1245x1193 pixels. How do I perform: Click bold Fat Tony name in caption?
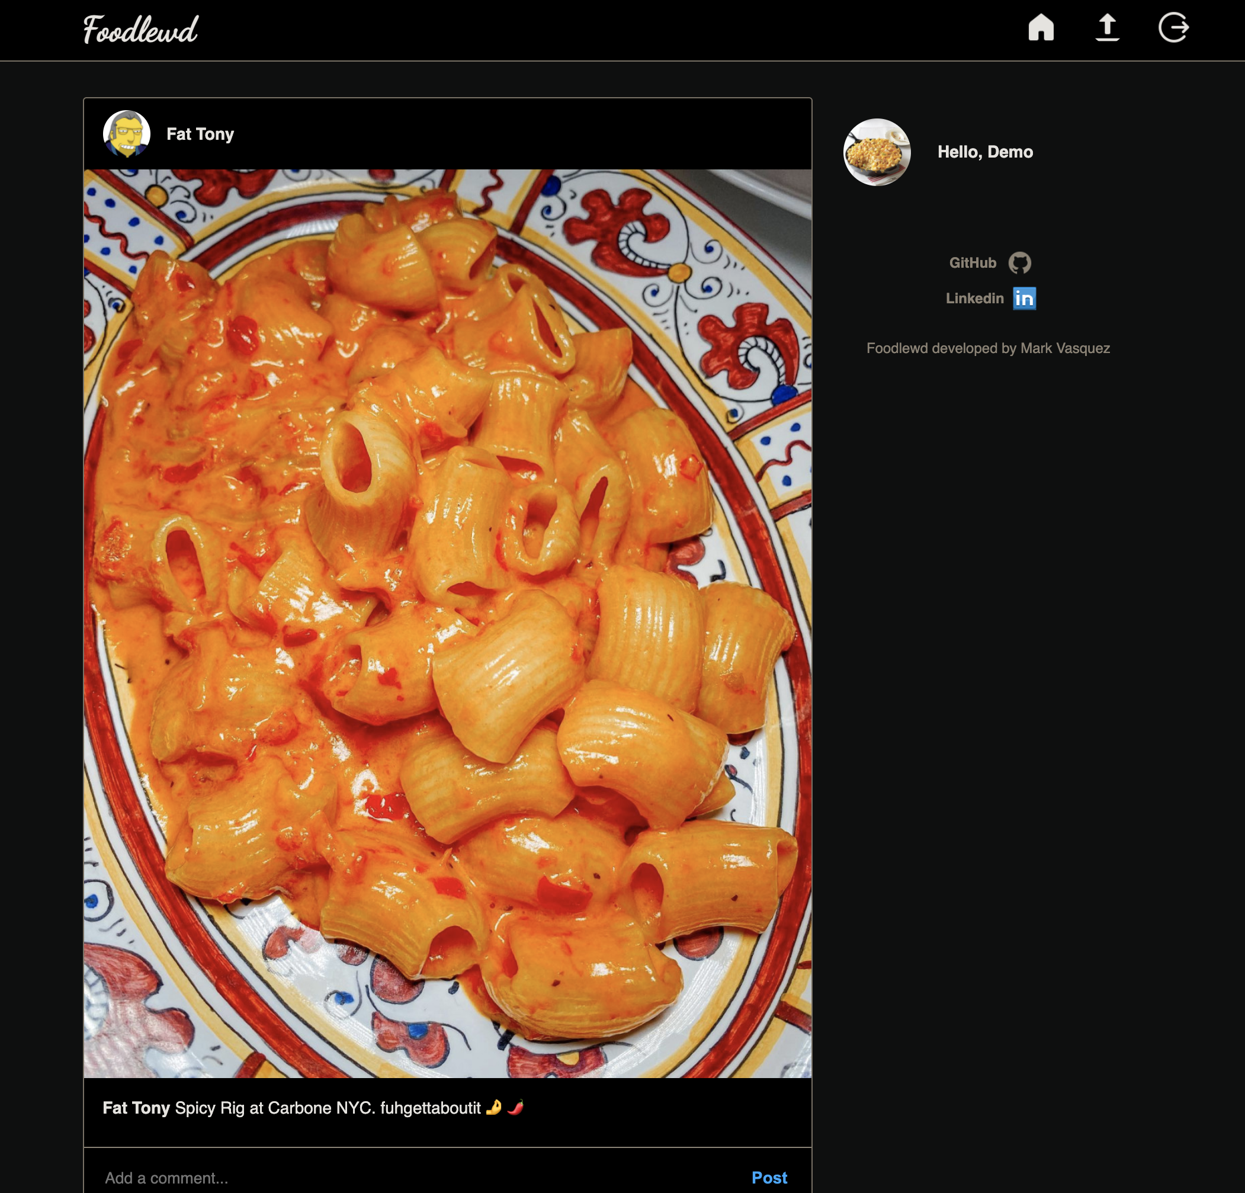[136, 1108]
